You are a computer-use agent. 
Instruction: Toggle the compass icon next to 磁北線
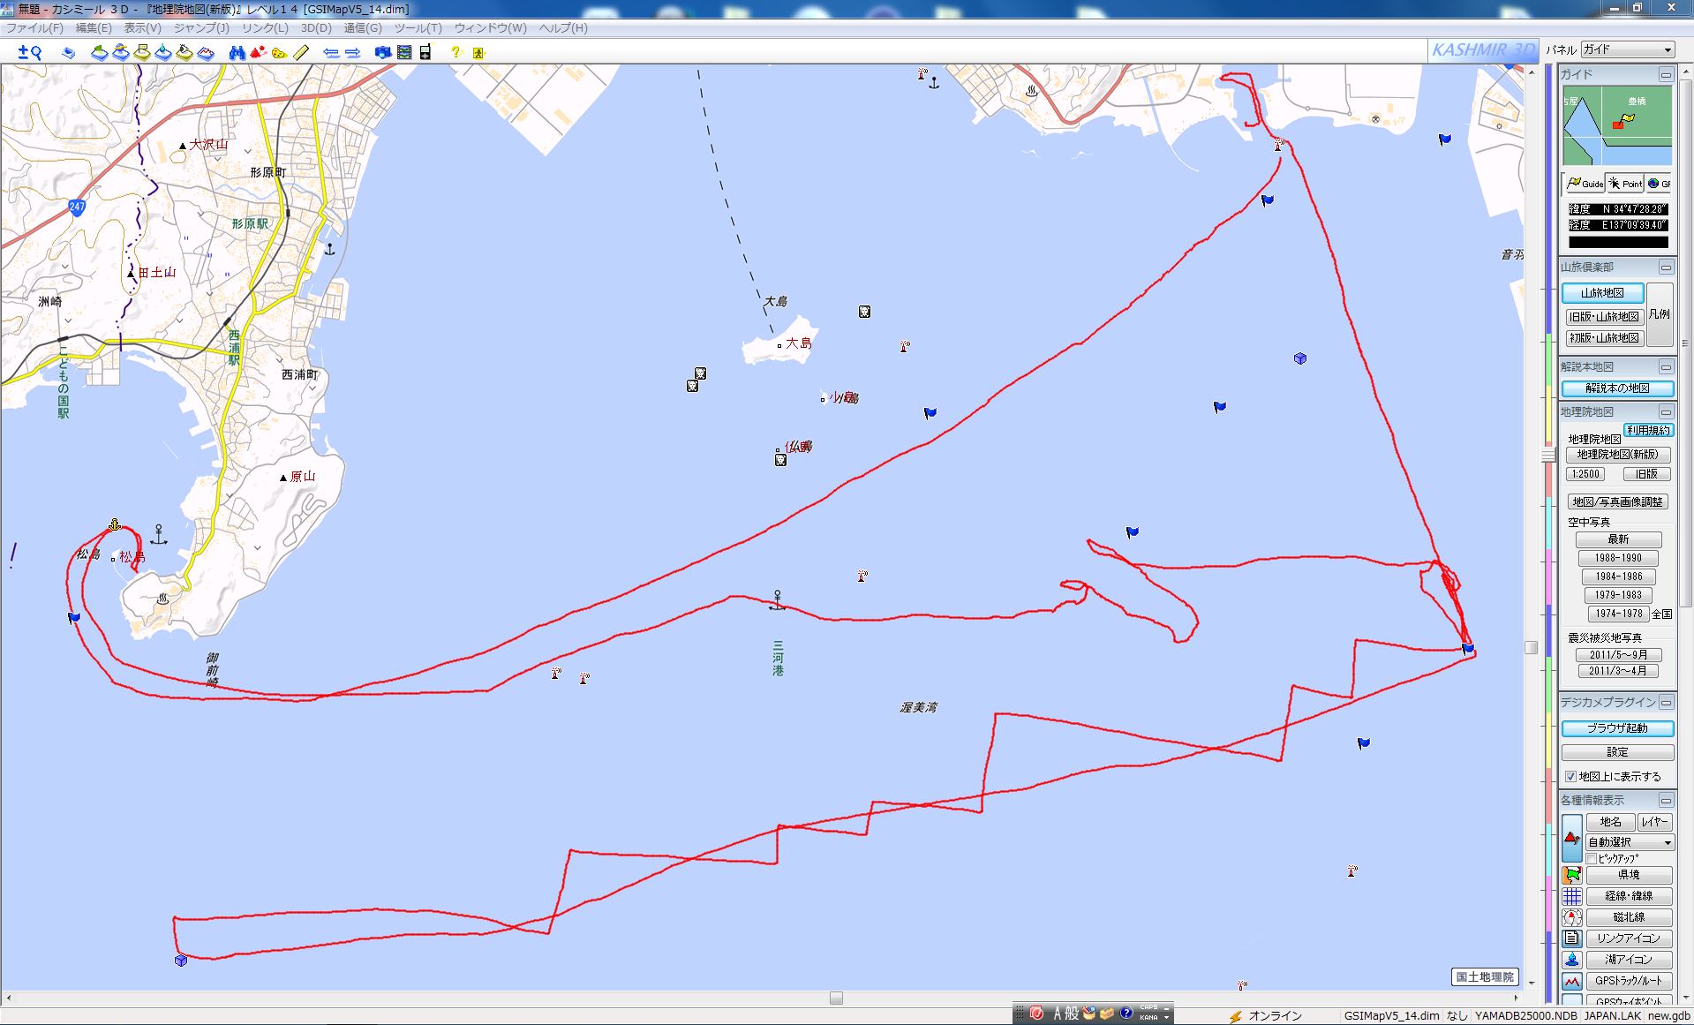1572,917
